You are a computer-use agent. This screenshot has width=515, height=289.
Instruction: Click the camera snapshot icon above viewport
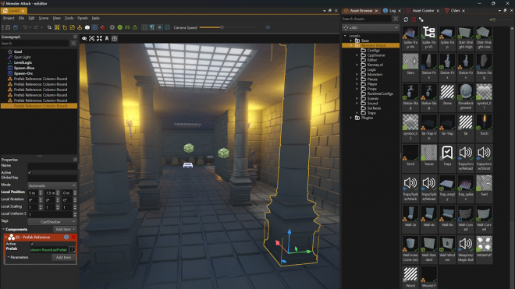pyautogui.click(x=114, y=39)
